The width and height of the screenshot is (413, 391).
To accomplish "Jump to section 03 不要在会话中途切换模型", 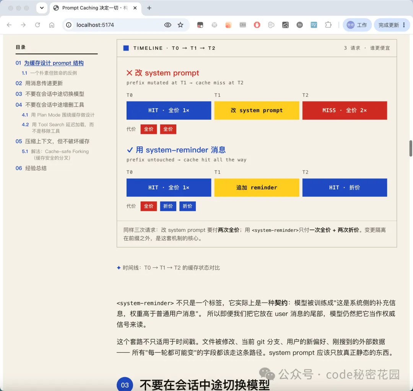I will 50,94.
